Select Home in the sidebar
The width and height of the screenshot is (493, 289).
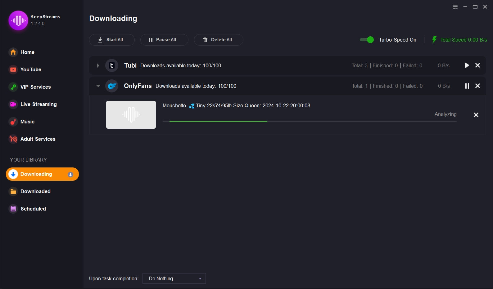tap(27, 52)
